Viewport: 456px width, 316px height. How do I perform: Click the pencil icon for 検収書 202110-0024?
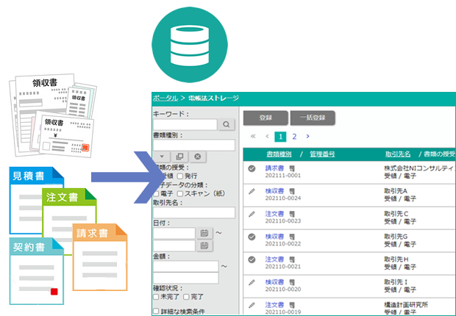coord(252,192)
